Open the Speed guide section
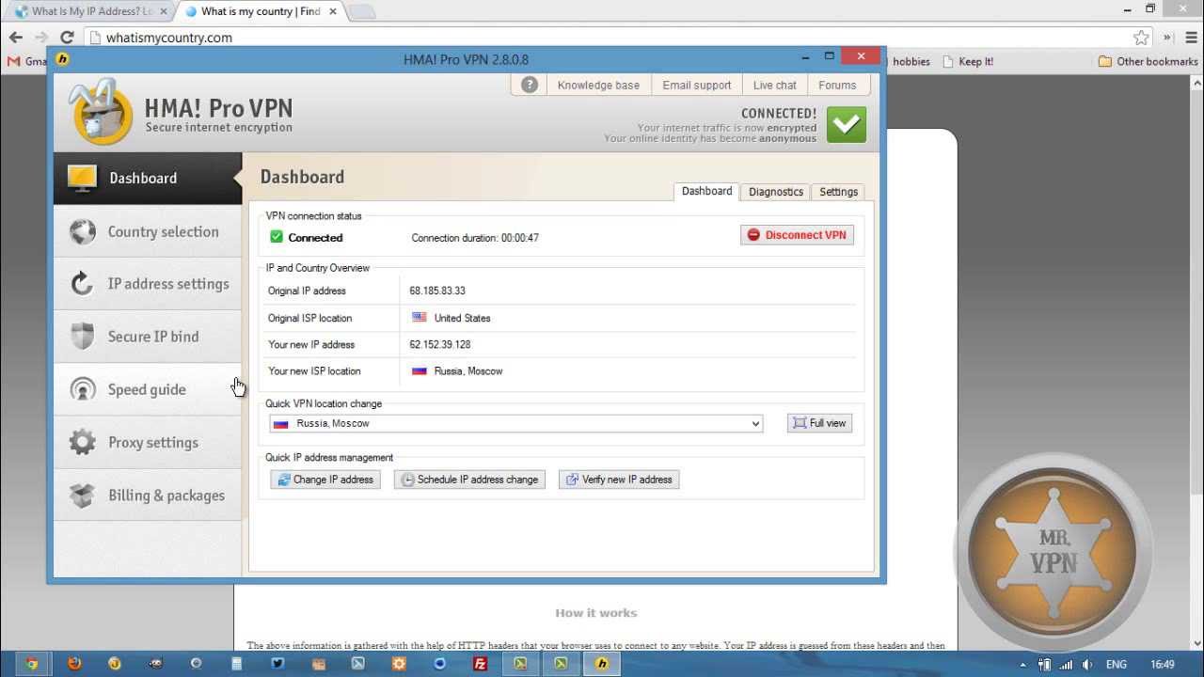The image size is (1204, 677). pyautogui.click(x=148, y=389)
